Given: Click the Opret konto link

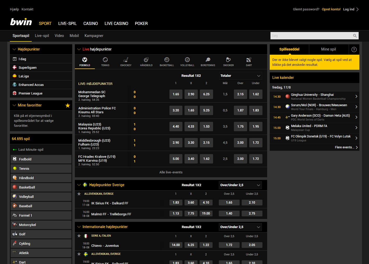Looking at the screenshot, I should 331,9.
